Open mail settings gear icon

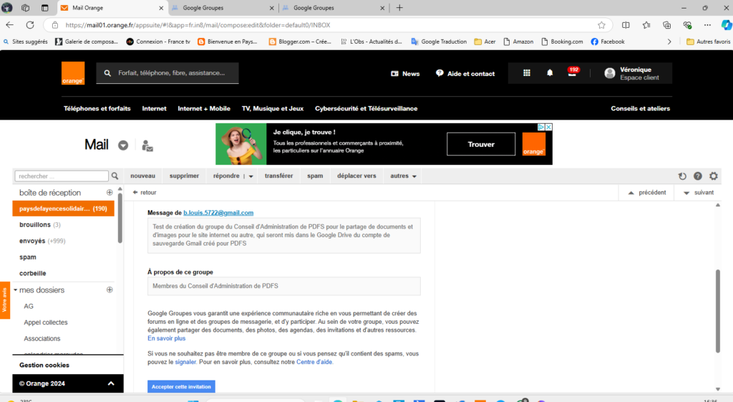(x=713, y=176)
